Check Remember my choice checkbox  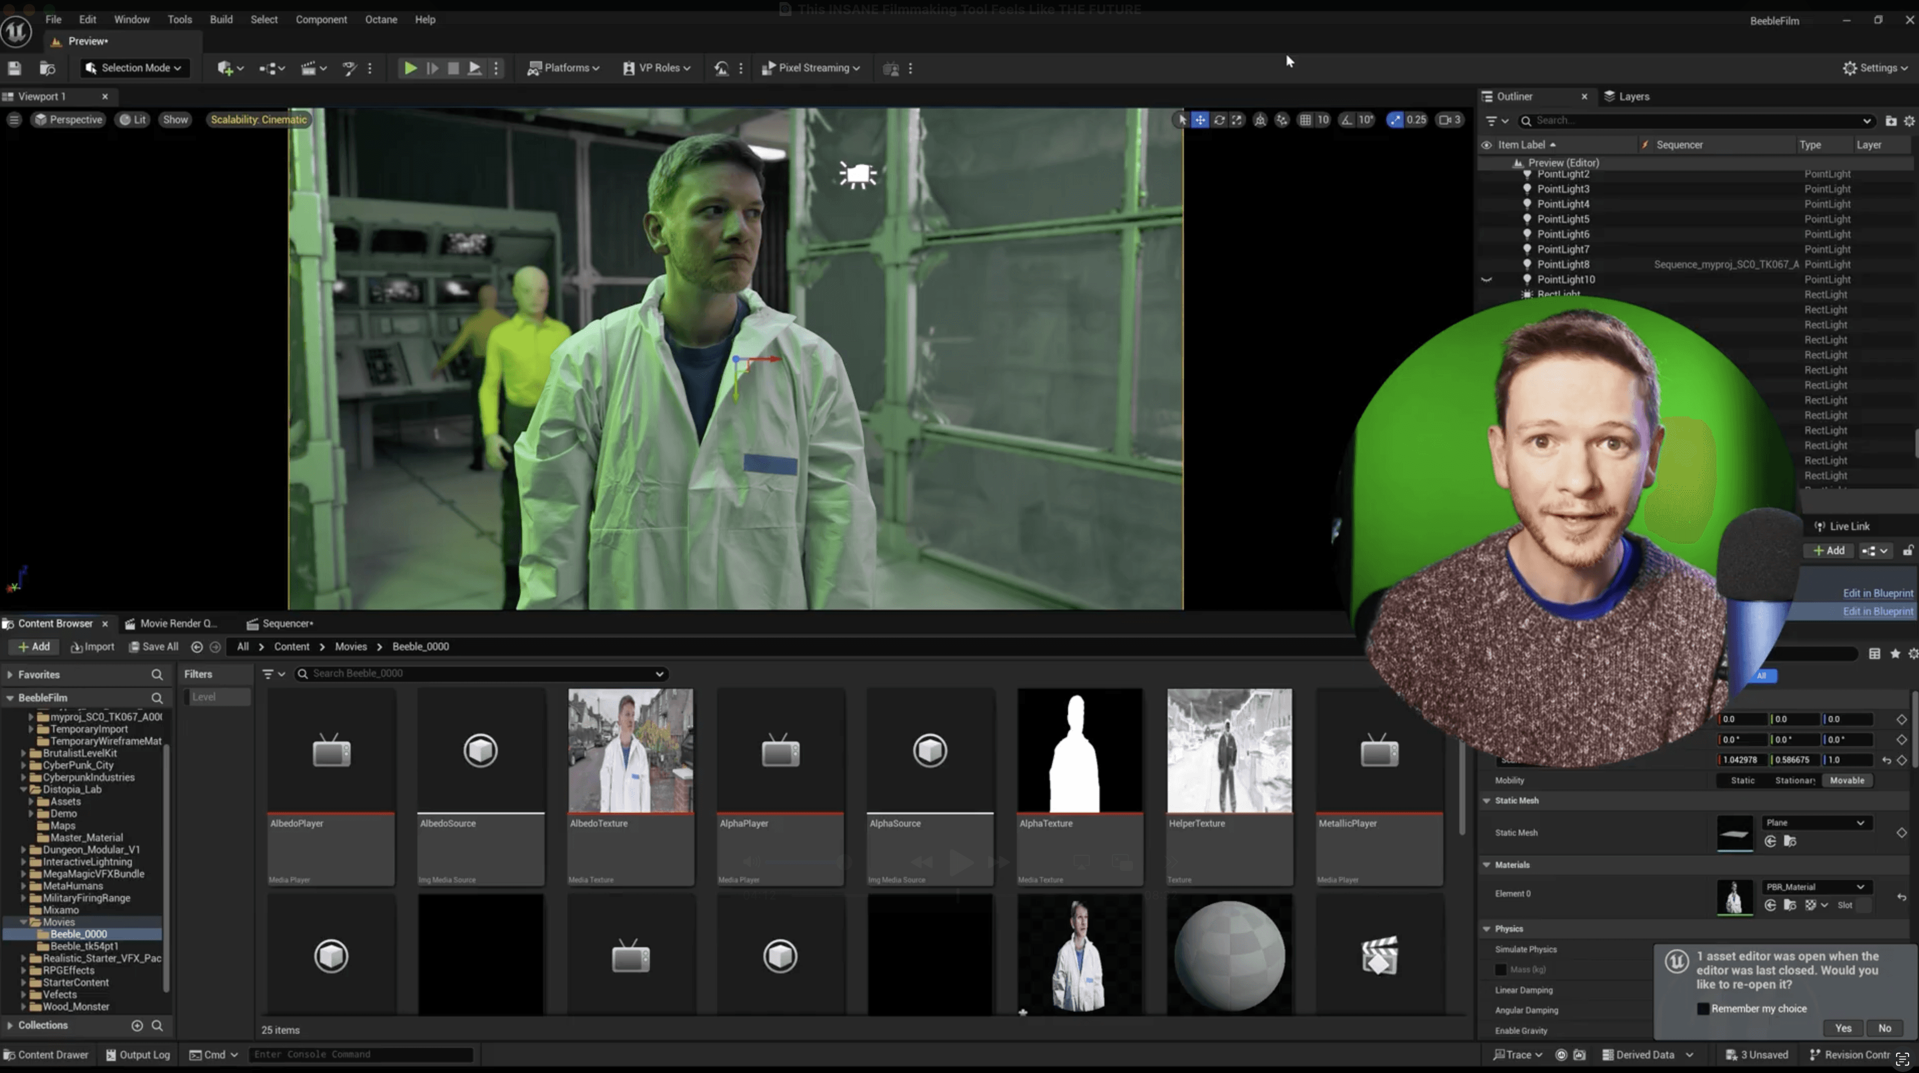[x=1703, y=1008]
